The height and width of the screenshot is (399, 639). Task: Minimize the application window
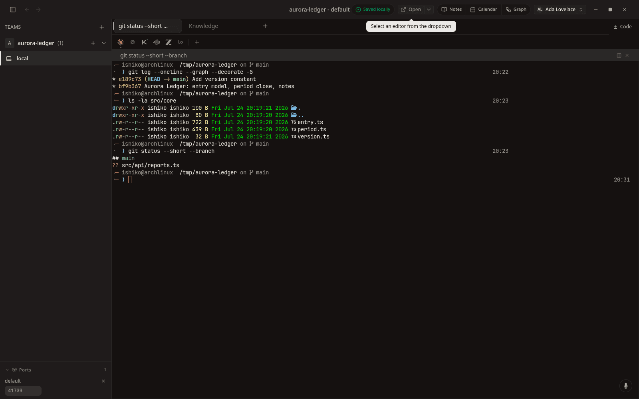(x=596, y=10)
